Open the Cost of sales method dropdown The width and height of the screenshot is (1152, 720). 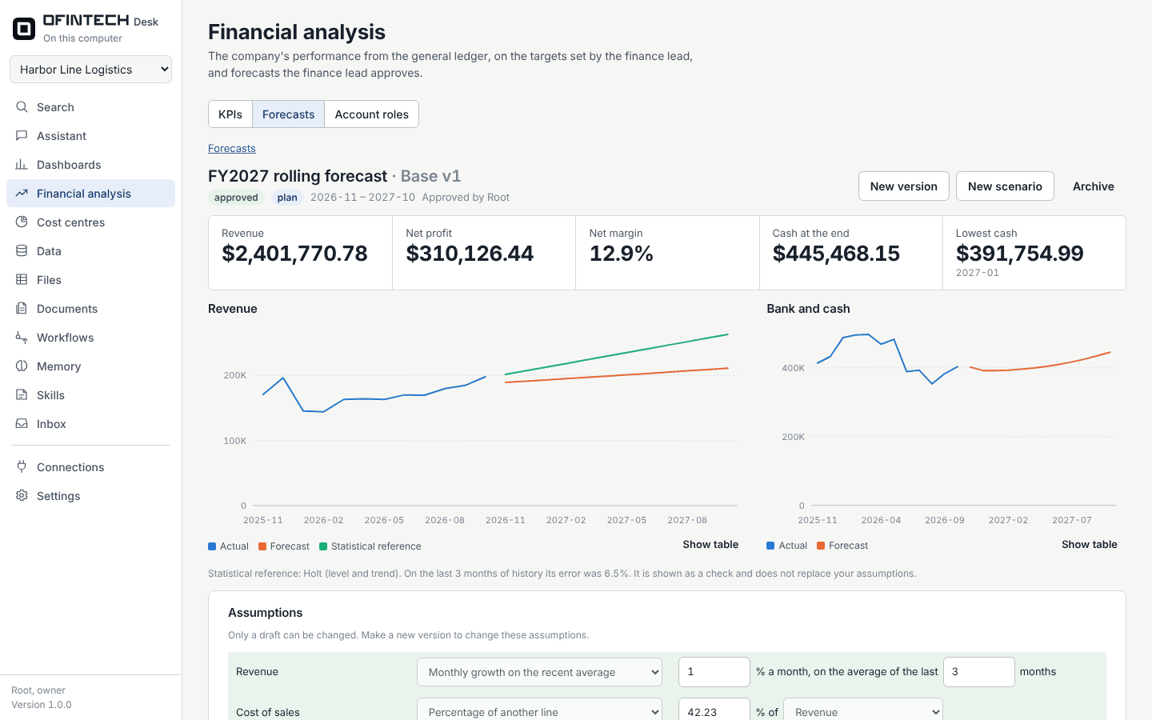(539, 712)
